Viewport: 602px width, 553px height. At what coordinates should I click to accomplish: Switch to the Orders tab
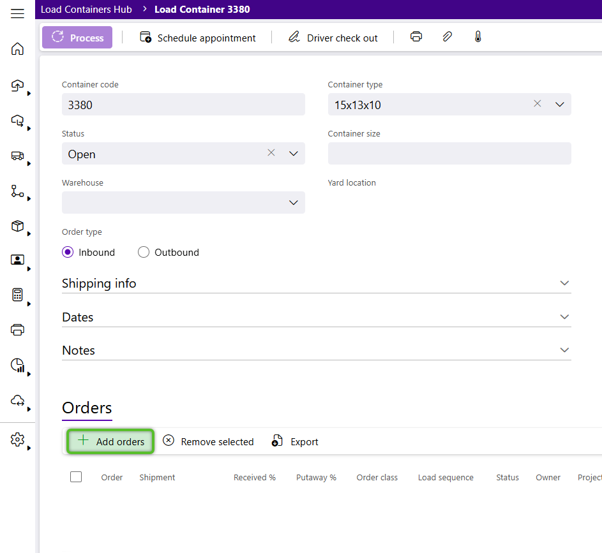[x=87, y=408]
